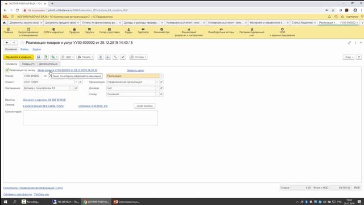This screenshot has width=364, height=205.
Task: Switch to the Дополнительно tab
Action: coord(48,64)
